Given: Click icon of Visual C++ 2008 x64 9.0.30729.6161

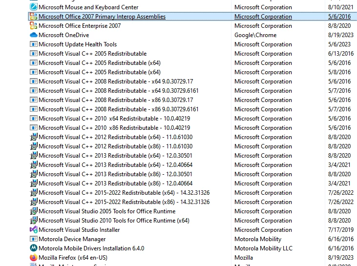Looking at the screenshot, I should (x=34, y=91).
